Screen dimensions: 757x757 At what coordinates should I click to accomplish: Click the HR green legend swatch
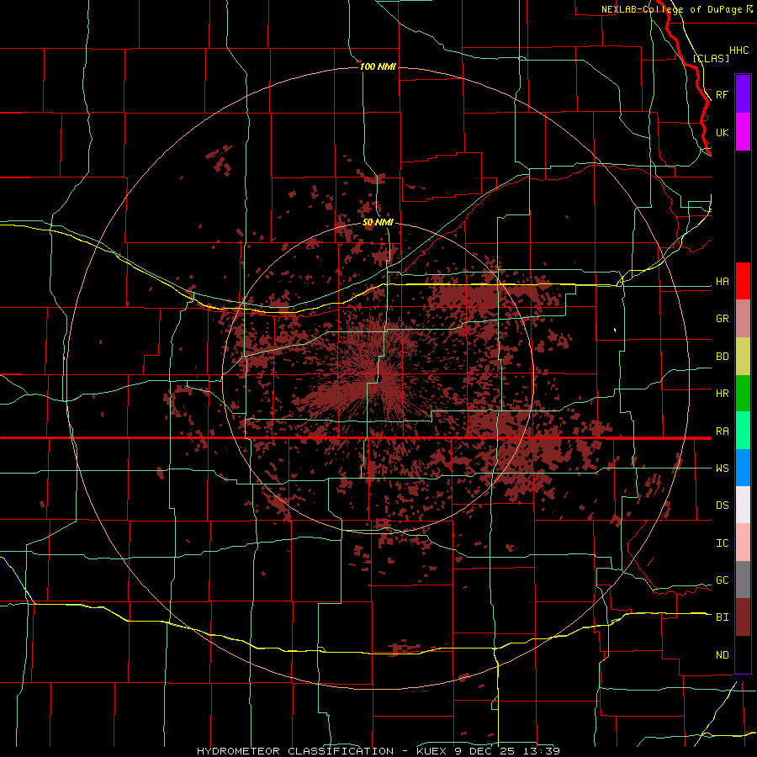(743, 394)
